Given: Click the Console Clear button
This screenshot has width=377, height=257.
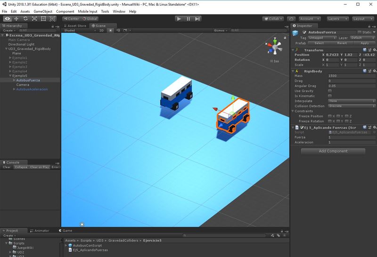Looking at the screenshot, I should [7, 167].
